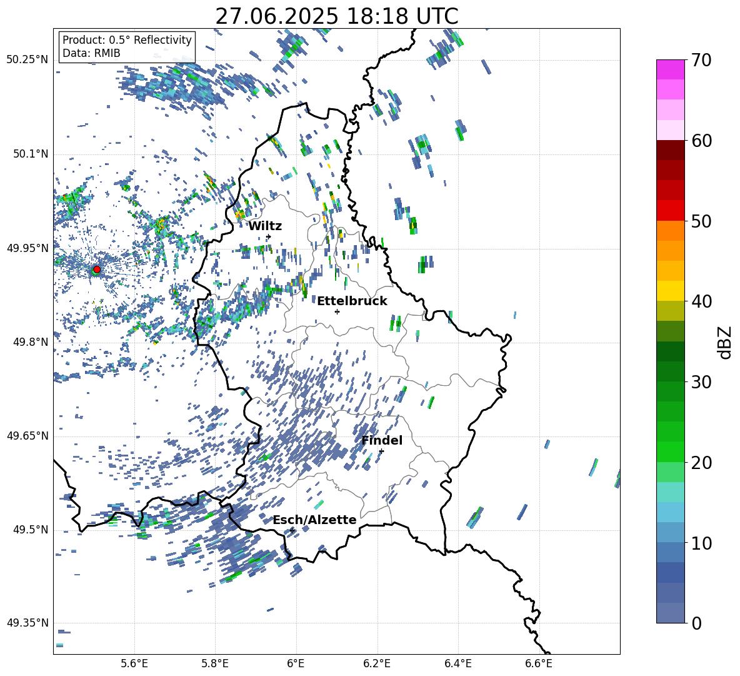Click the cross marker beneath Findel
Viewport: 740px width, 676px height.
pos(381,452)
